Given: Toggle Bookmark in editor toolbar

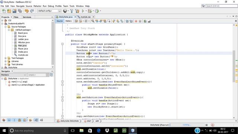Looking at the screenshot, I should click(x=122, y=21).
